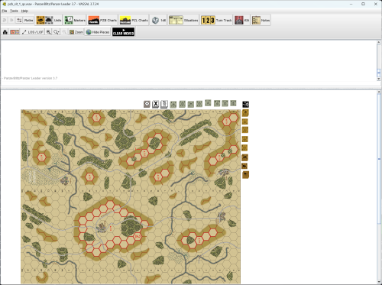Screen dimensions: 382x285
Task: Activate the LOS / LOF thread tool
Action: coord(33,32)
